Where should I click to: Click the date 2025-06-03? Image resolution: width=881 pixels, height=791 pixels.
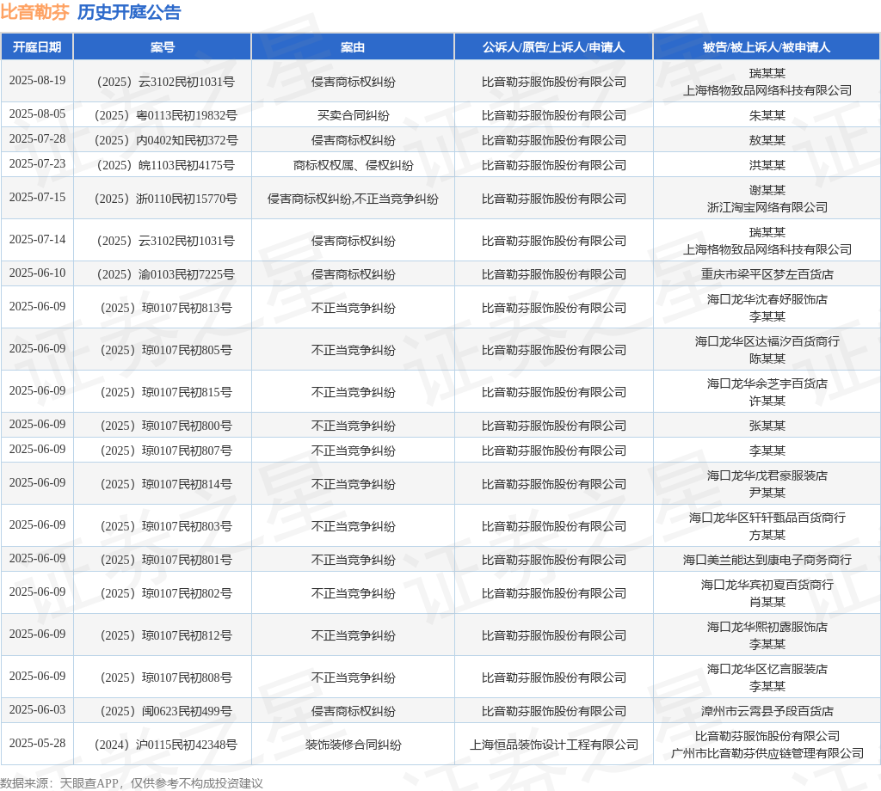coord(37,709)
